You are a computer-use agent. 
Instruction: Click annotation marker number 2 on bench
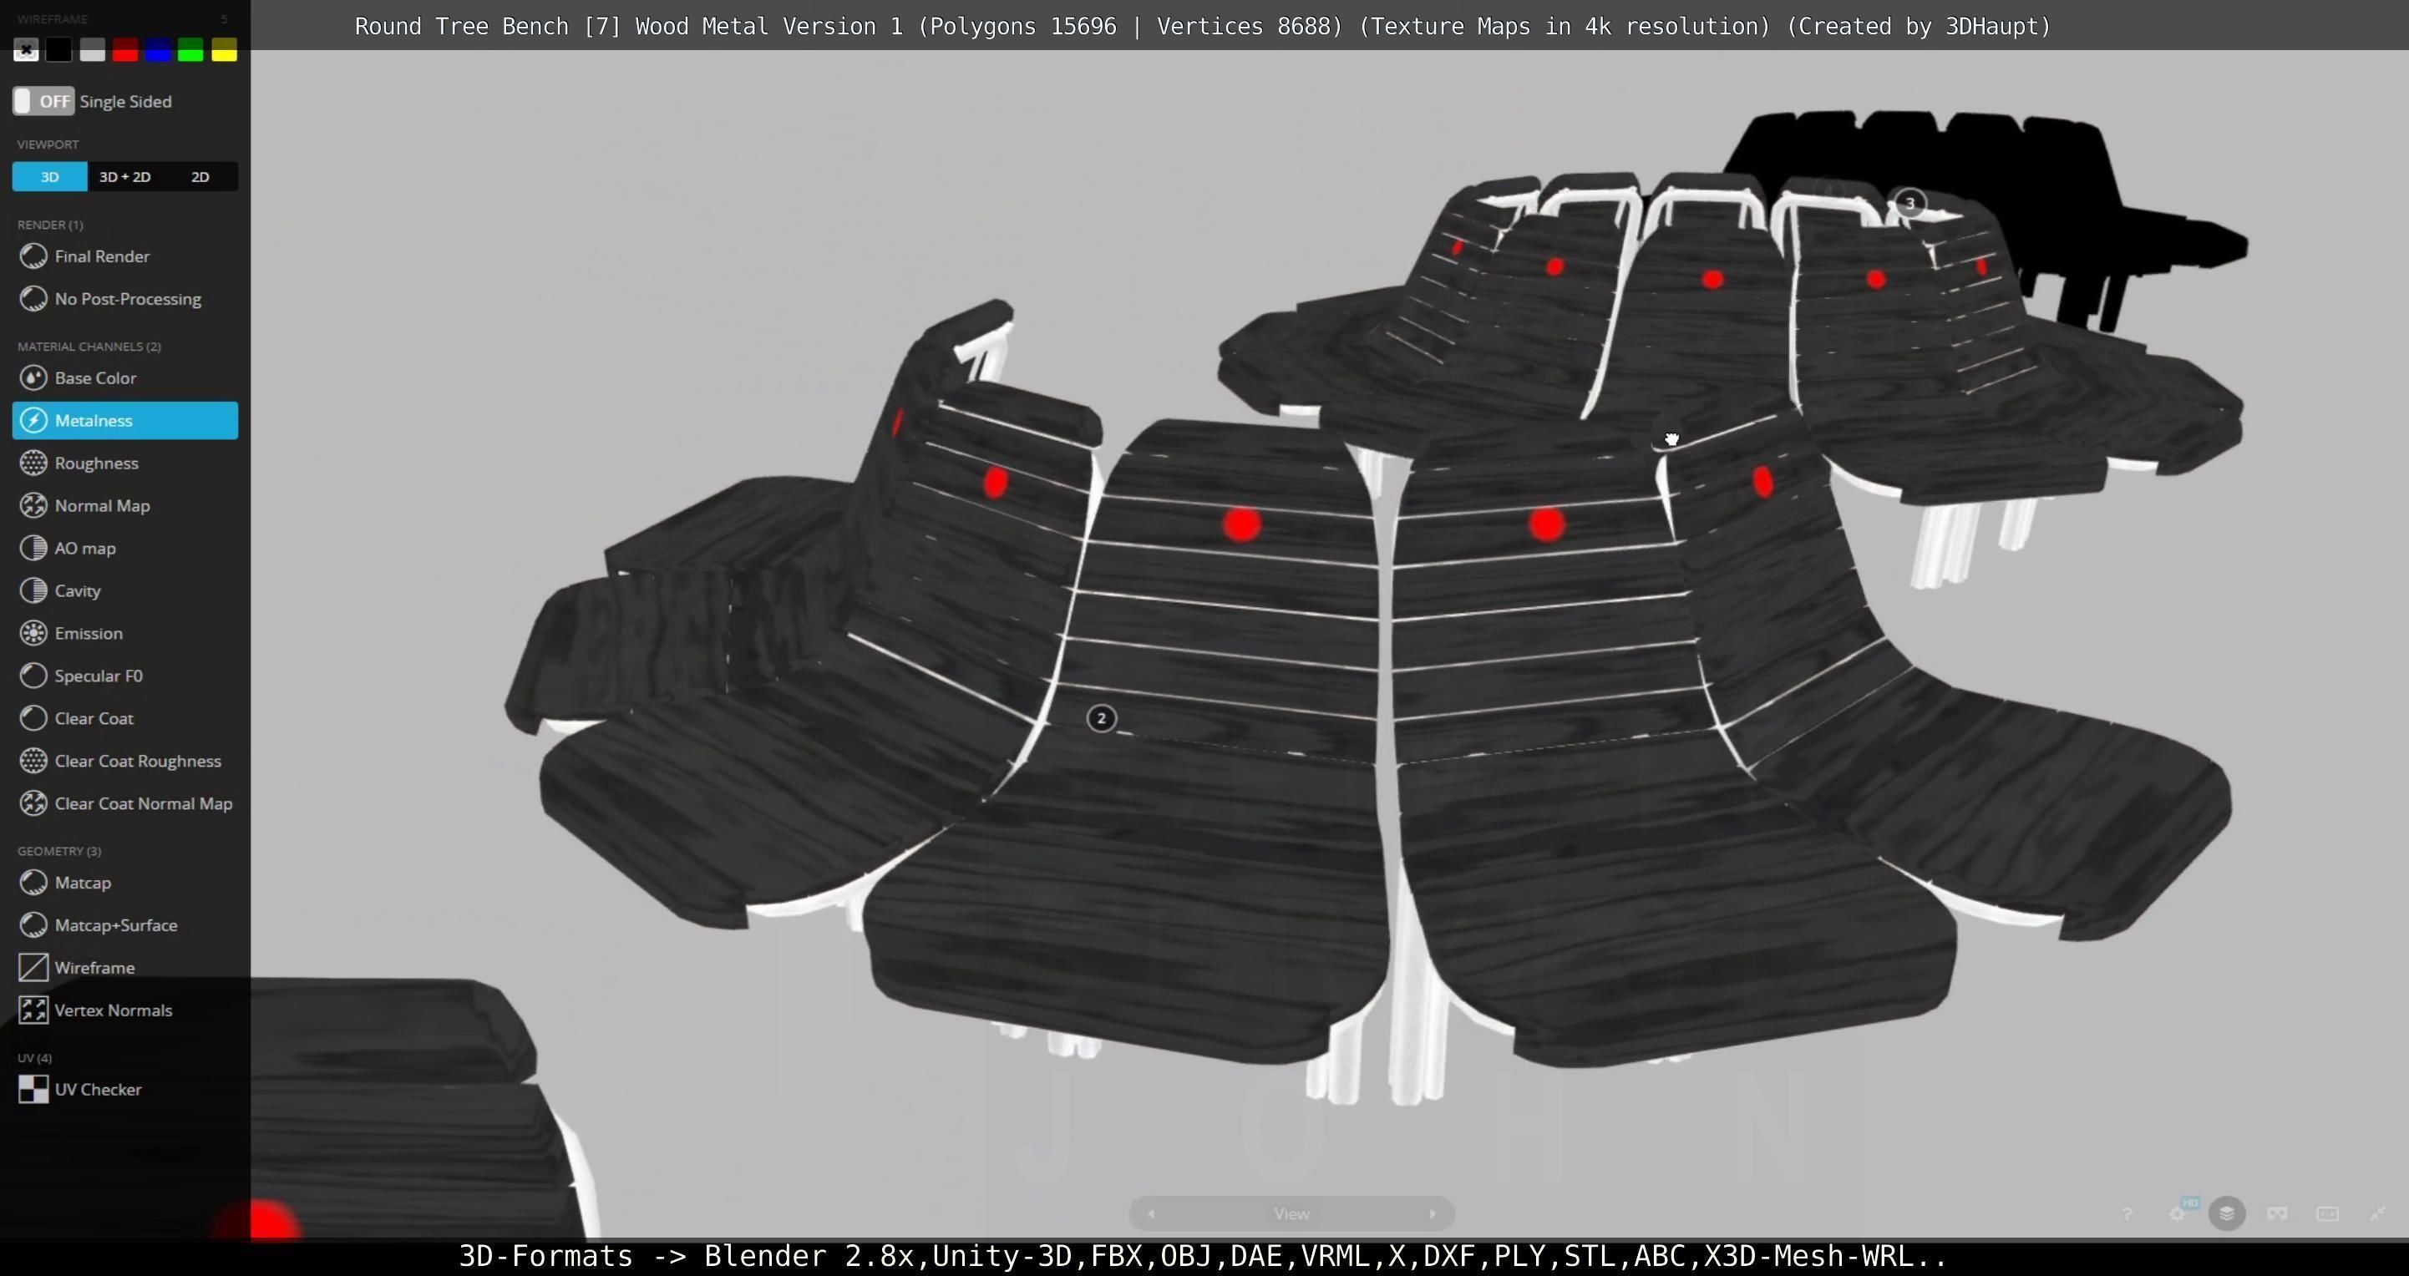(1101, 718)
